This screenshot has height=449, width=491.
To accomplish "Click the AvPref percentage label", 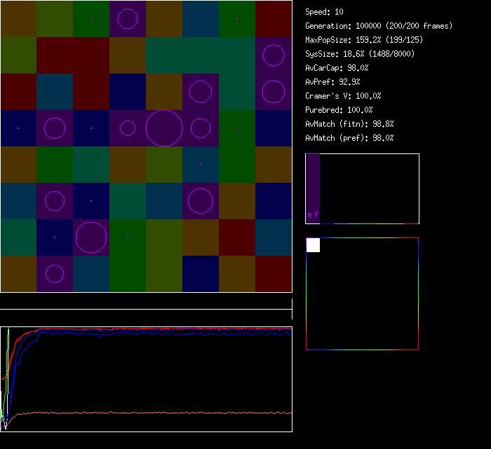I will click(332, 82).
